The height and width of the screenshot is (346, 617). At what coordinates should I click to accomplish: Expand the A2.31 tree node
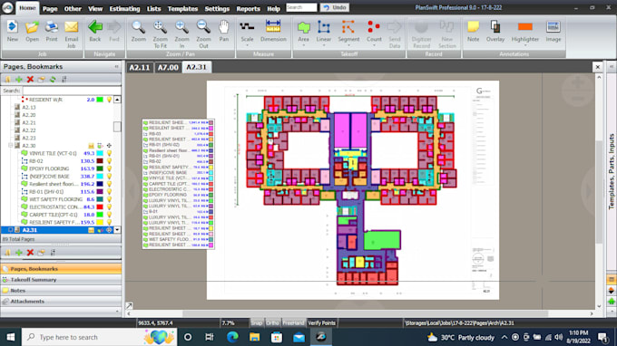pyautogui.click(x=11, y=230)
